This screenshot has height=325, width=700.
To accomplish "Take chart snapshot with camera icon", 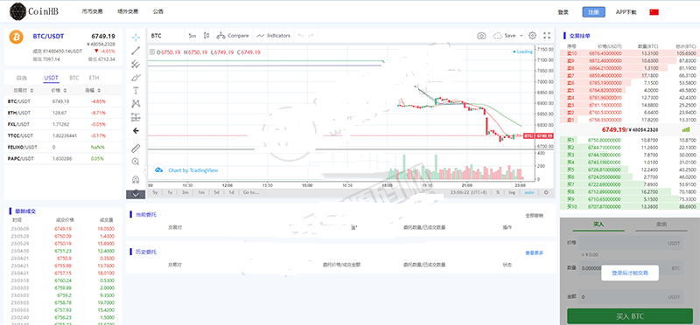I will (481, 36).
